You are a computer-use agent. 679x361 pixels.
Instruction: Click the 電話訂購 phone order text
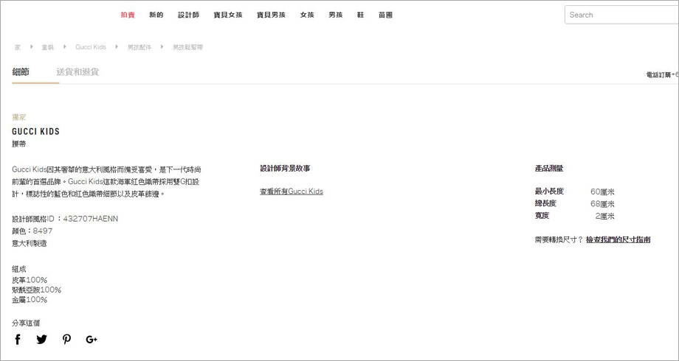(x=662, y=75)
